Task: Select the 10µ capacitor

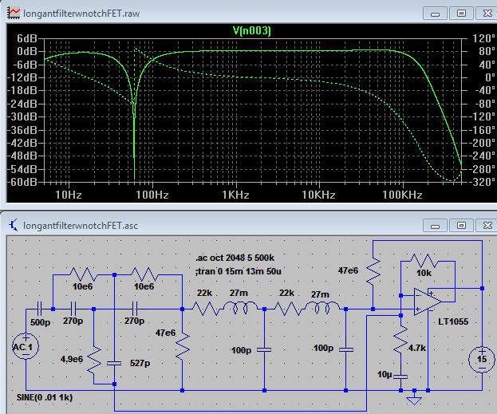Action: [400, 375]
